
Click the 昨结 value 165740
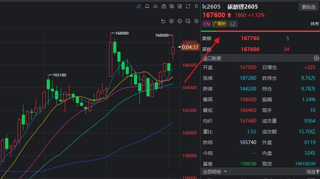[248, 142]
